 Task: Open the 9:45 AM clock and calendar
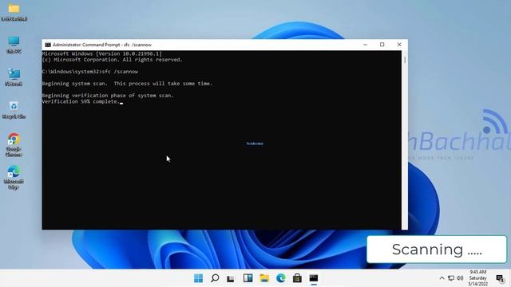click(478, 278)
